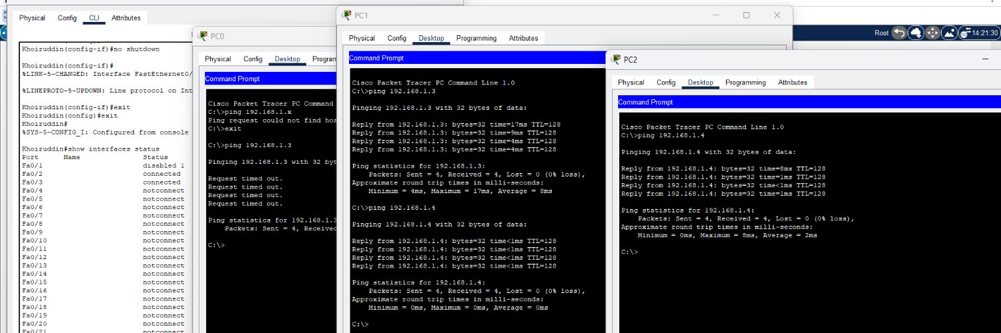Click the Fa0/10 notconnect row
This screenshot has height=333, width=1001.
pyautogui.click(x=103, y=240)
